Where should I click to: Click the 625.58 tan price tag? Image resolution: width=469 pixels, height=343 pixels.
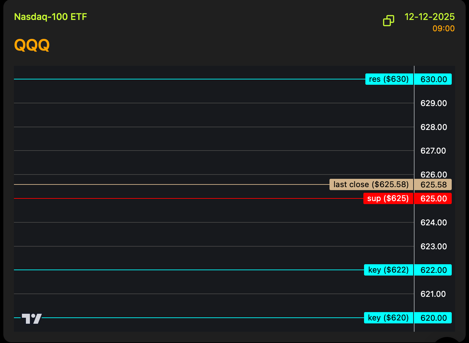pyautogui.click(x=433, y=185)
